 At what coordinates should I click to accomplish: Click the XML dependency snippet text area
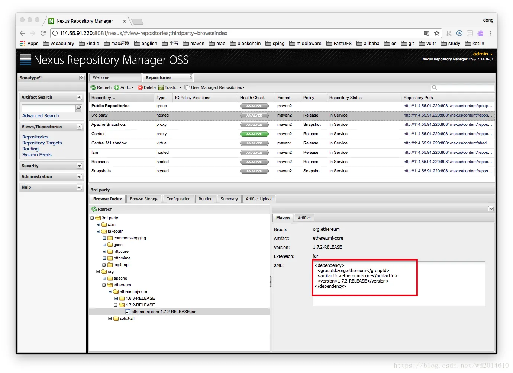[x=399, y=284]
